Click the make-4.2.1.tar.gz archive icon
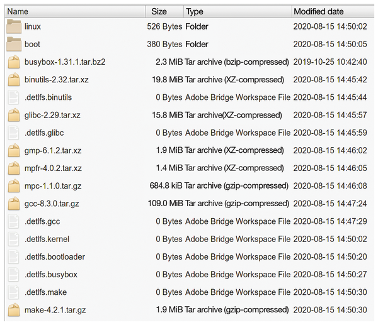Viewport: 378px width, 325px height. [x=14, y=310]
